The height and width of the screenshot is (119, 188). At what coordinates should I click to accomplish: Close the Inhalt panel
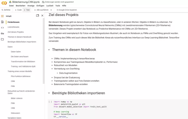42,16
